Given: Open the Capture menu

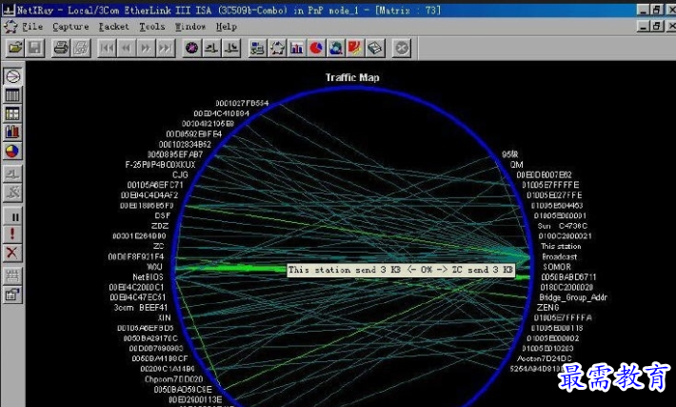Looking at the screenshot, I should [x=70, y=27].
